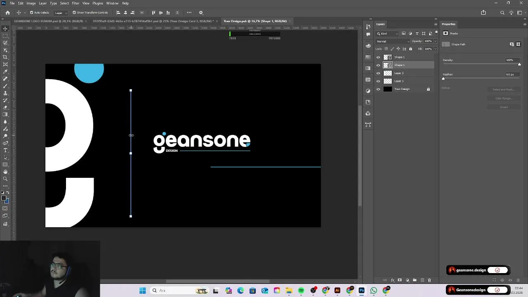Hide Layer 2 visibility eye

pos(378,73)
